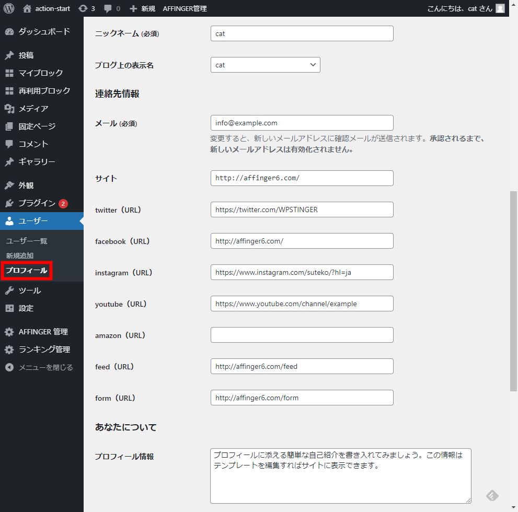Click the collapse menu arrow icon
The width and height of the screenshot is (518, 512).
click(9, 367)
